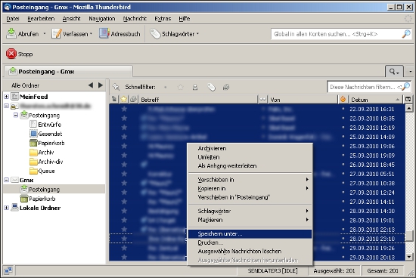The image size is (416, 278).
Task: Sort by the star column header
Action: point(124,100)
